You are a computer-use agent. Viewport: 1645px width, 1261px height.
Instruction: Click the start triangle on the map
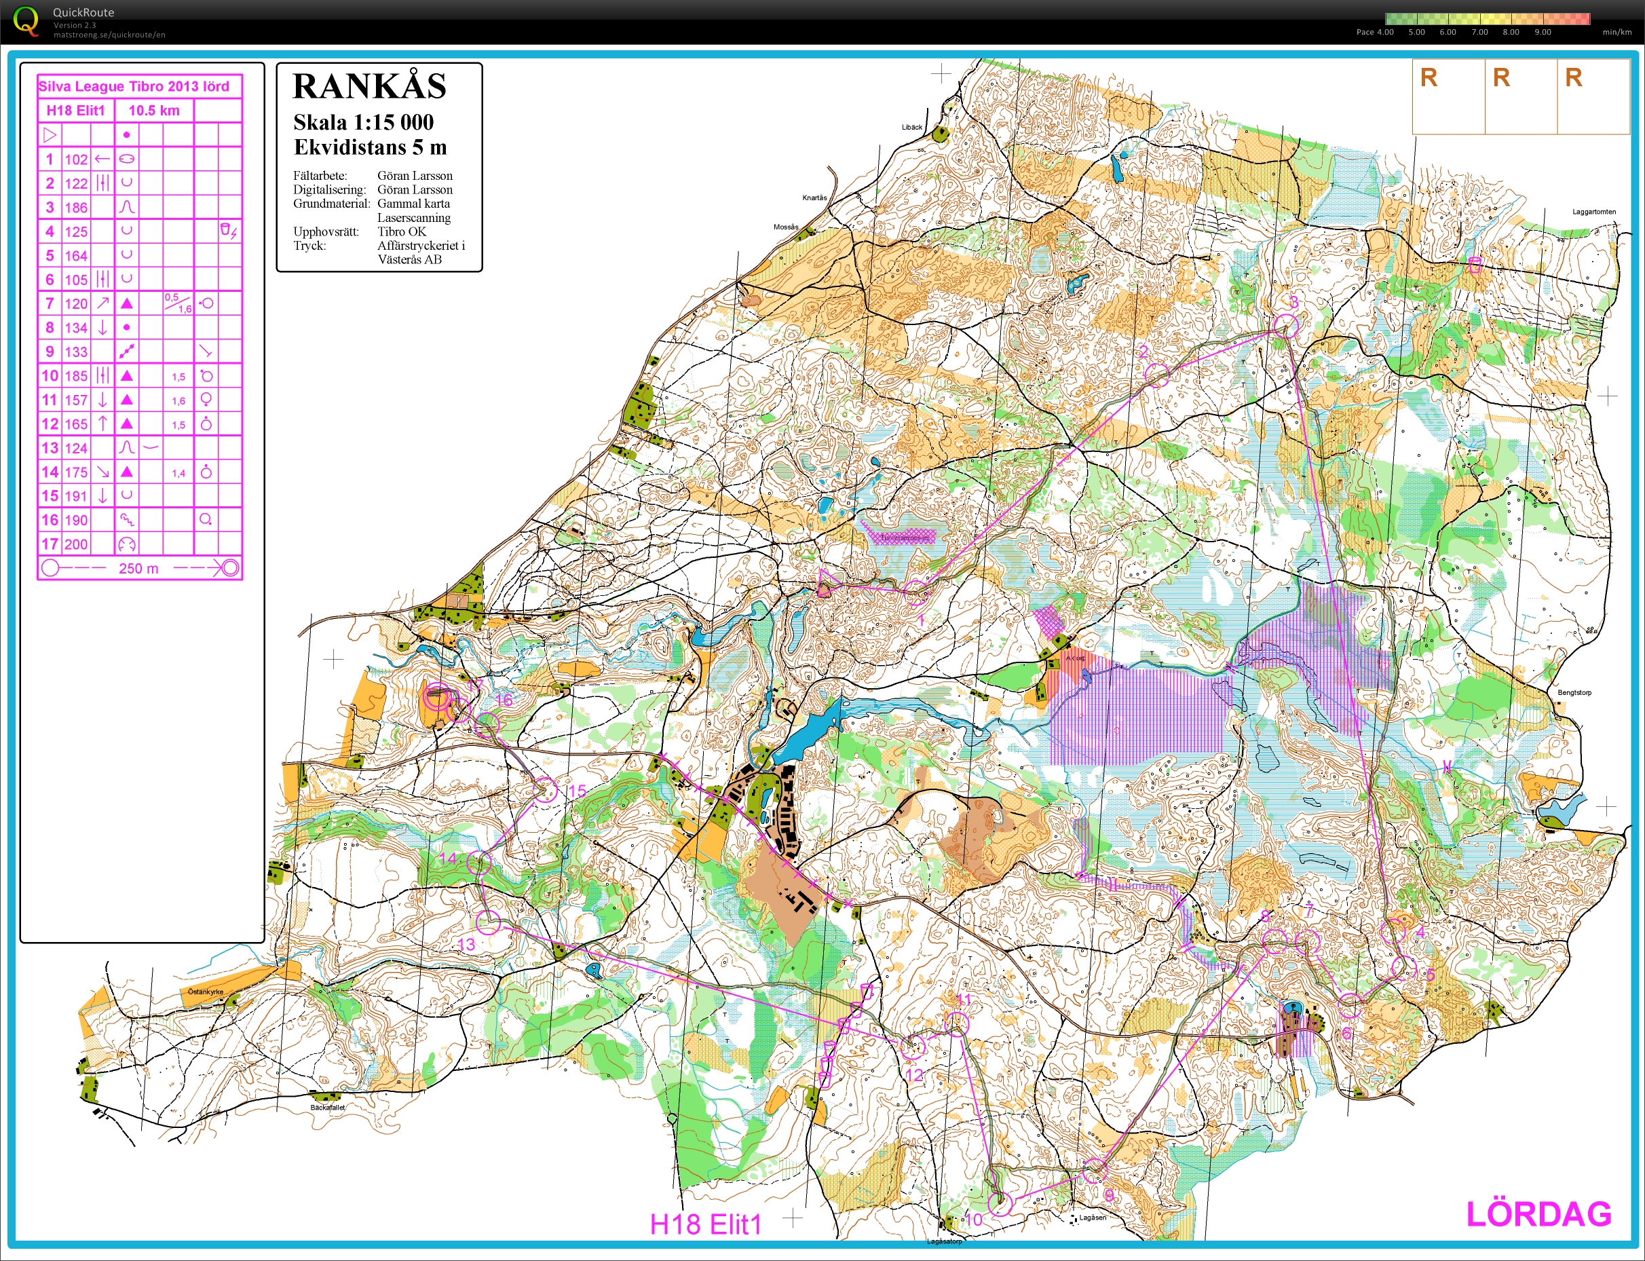(827, 583)
